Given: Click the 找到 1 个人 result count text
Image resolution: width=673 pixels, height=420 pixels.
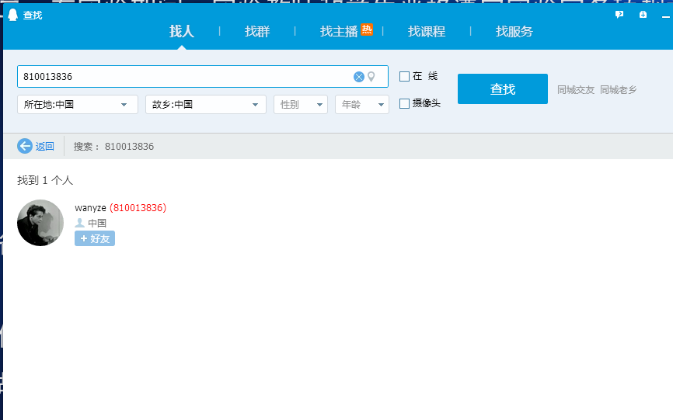Looking at the screenshot, I should pyautogui.click(x=45, y=180).
